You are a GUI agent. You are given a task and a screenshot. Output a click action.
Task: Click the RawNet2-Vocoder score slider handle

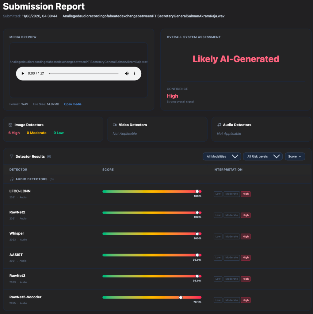[181, 297]
